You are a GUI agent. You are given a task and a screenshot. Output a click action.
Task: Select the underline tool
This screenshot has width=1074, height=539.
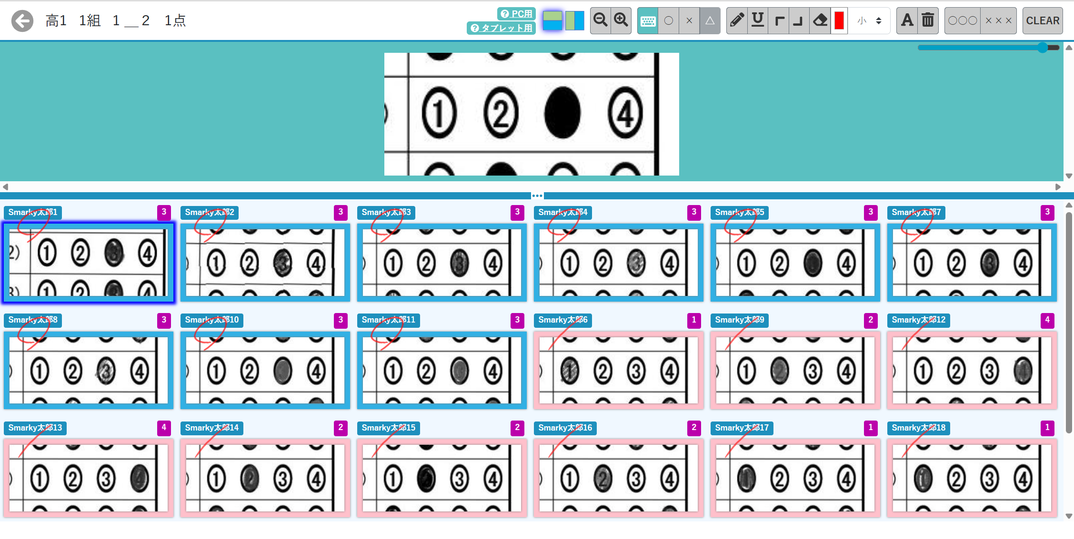click(x=758, y=20)
